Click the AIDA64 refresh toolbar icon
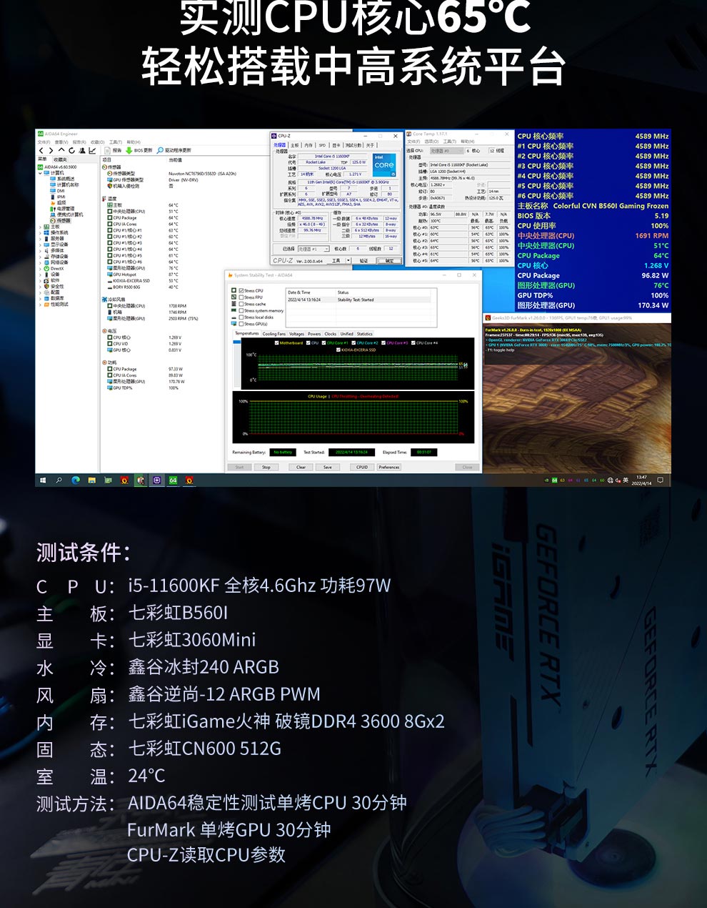The height and width of the screenshot is (908, 707). (71, 151)
